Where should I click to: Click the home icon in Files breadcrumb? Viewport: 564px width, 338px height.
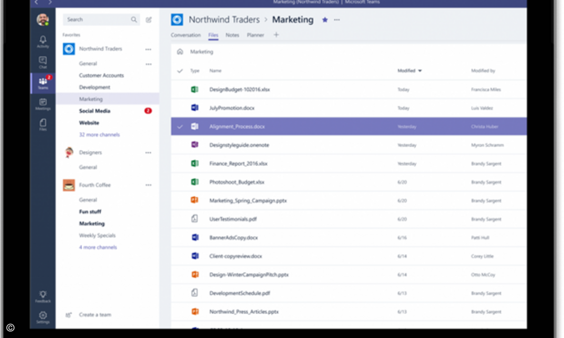coord(180,52)
